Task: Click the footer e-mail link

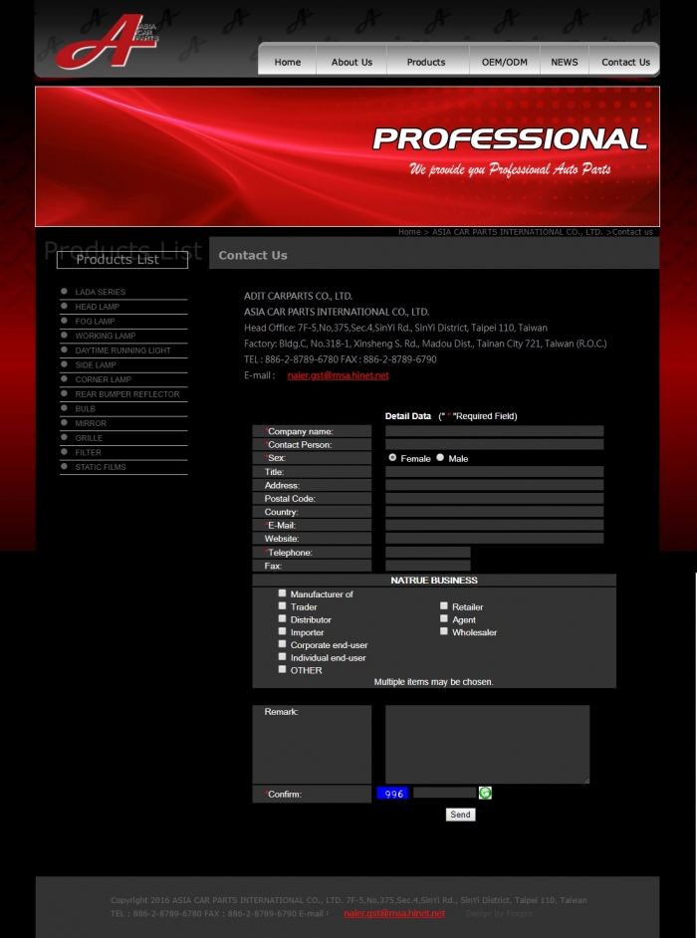Action: (394, 913)
